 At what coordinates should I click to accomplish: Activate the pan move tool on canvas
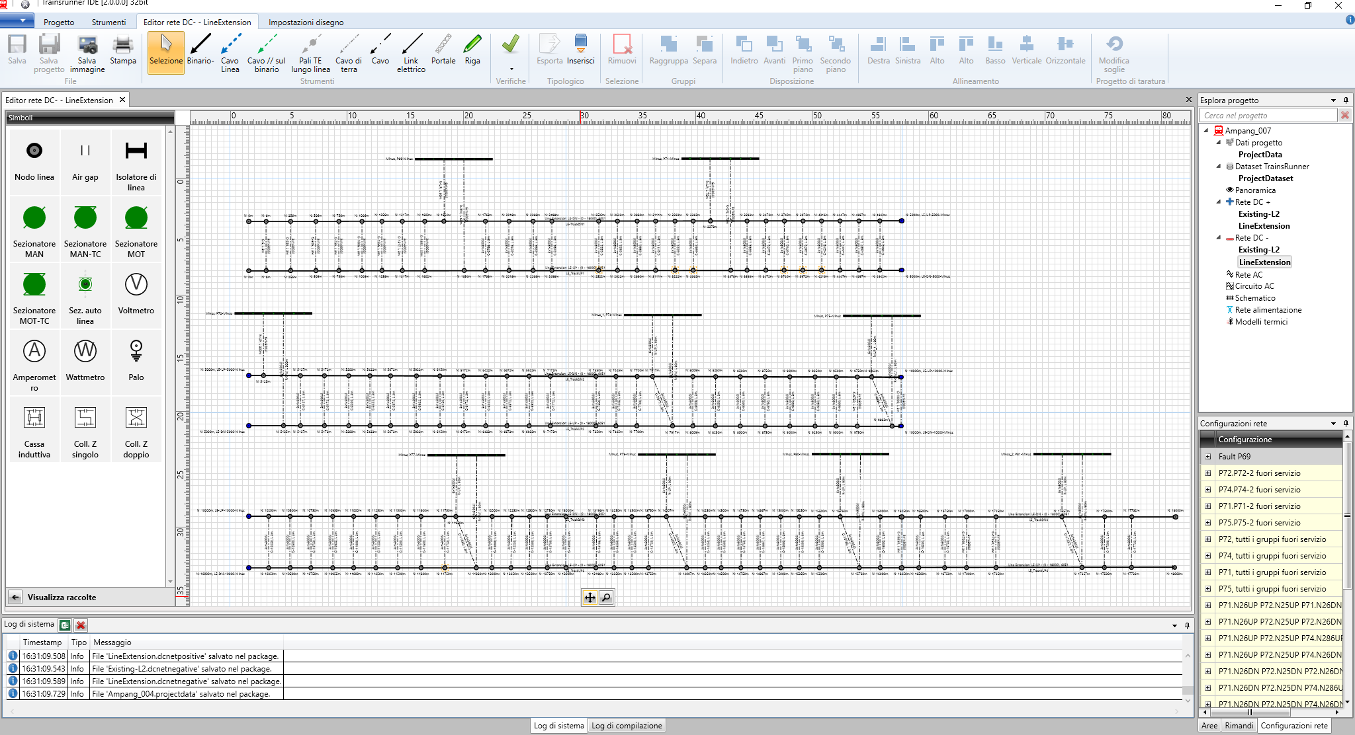coord(590,598)
